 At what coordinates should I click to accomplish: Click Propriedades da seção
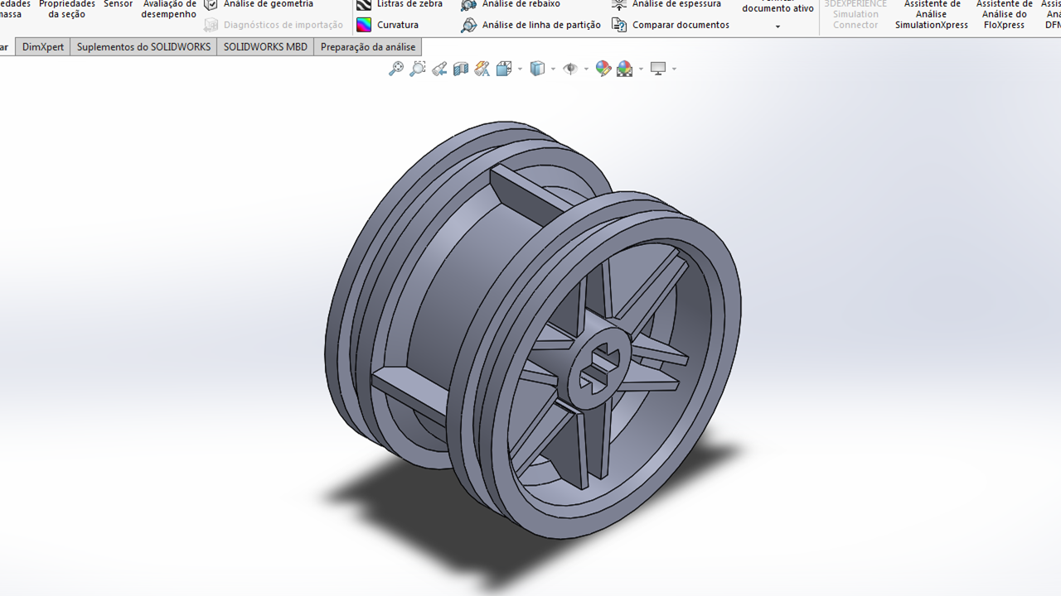pyautogui.click(x=67, y=9)
